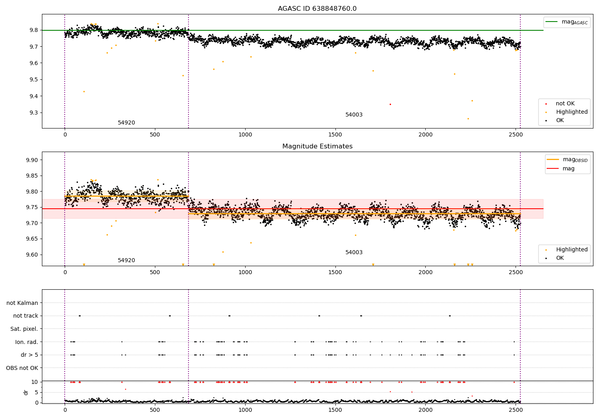Click the 54003 label in the top plot
The width and height of the screenshot is (599, 419).
pyautogui.click(x=354, y=115)
